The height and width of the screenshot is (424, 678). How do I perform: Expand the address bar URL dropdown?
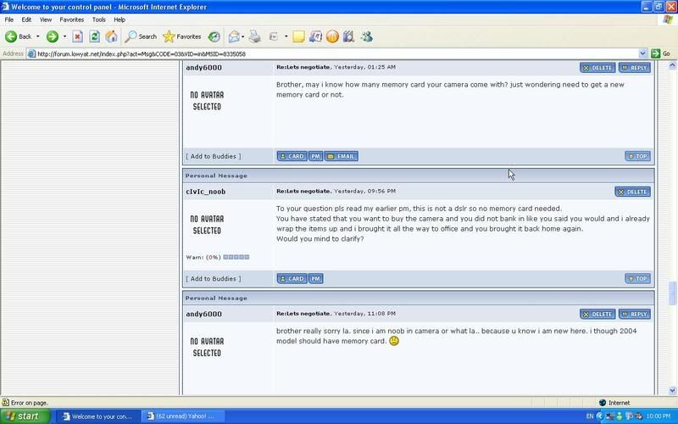click(x=643, y=53)
